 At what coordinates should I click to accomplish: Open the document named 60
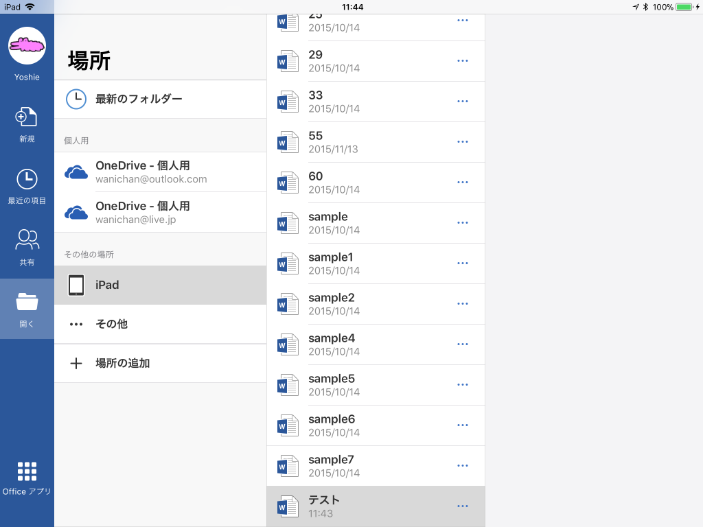[376, 183]
